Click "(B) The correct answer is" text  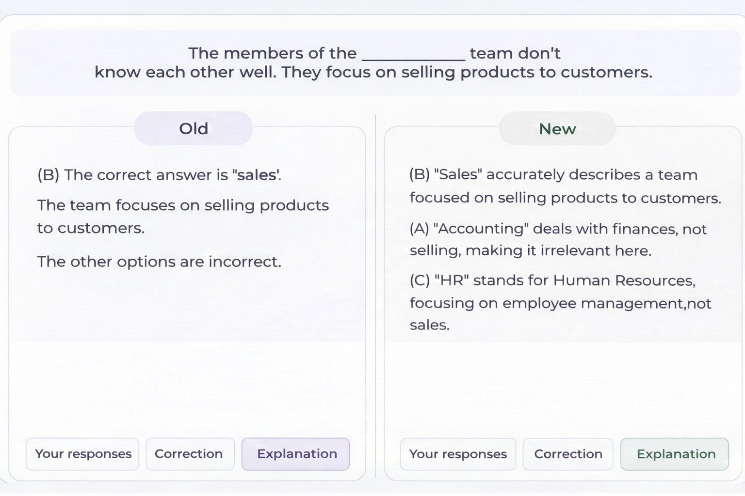coord(132,175)
